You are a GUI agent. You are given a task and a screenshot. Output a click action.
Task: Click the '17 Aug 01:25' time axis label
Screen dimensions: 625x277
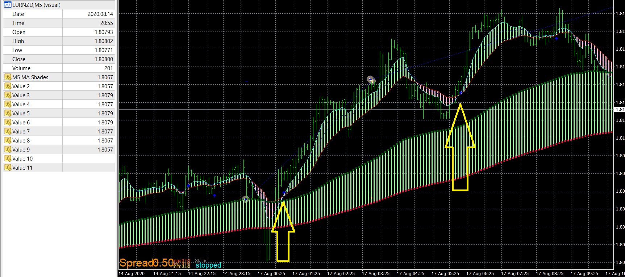306,273
